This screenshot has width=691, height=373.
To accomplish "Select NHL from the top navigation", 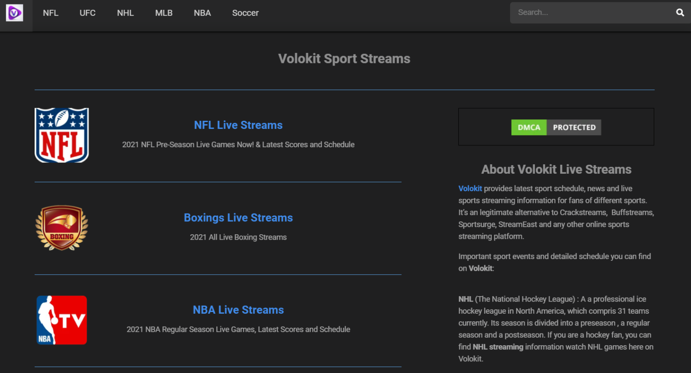I will tap(125, 13).
